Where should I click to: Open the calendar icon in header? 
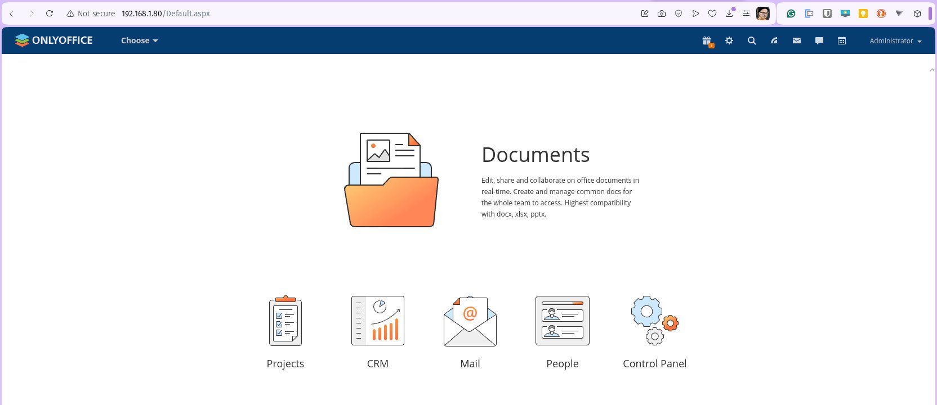842,40
